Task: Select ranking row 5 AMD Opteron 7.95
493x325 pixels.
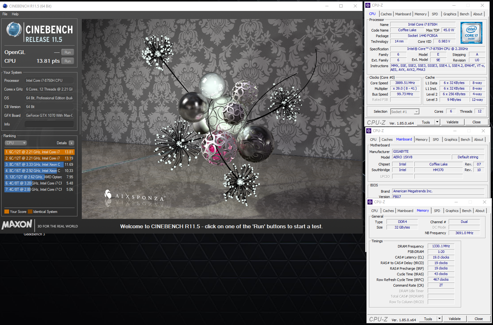Action: (x=39, y=177)
